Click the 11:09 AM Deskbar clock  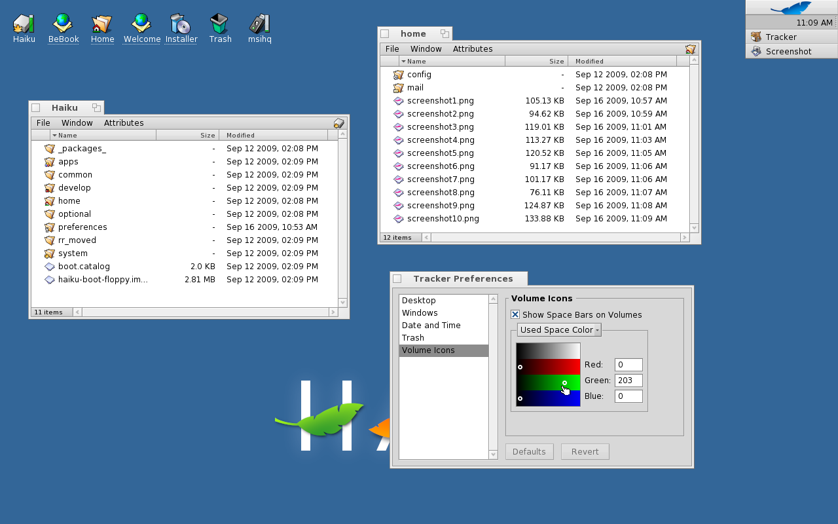point(814,23)
